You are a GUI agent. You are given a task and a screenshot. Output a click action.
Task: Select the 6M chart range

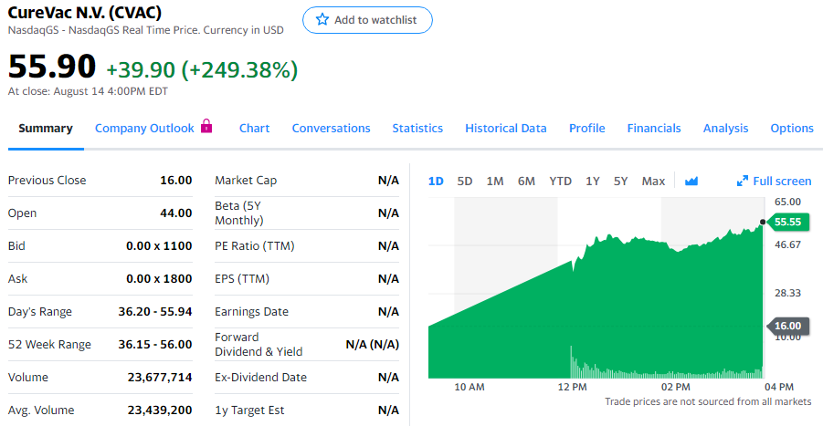click(526, 182)
